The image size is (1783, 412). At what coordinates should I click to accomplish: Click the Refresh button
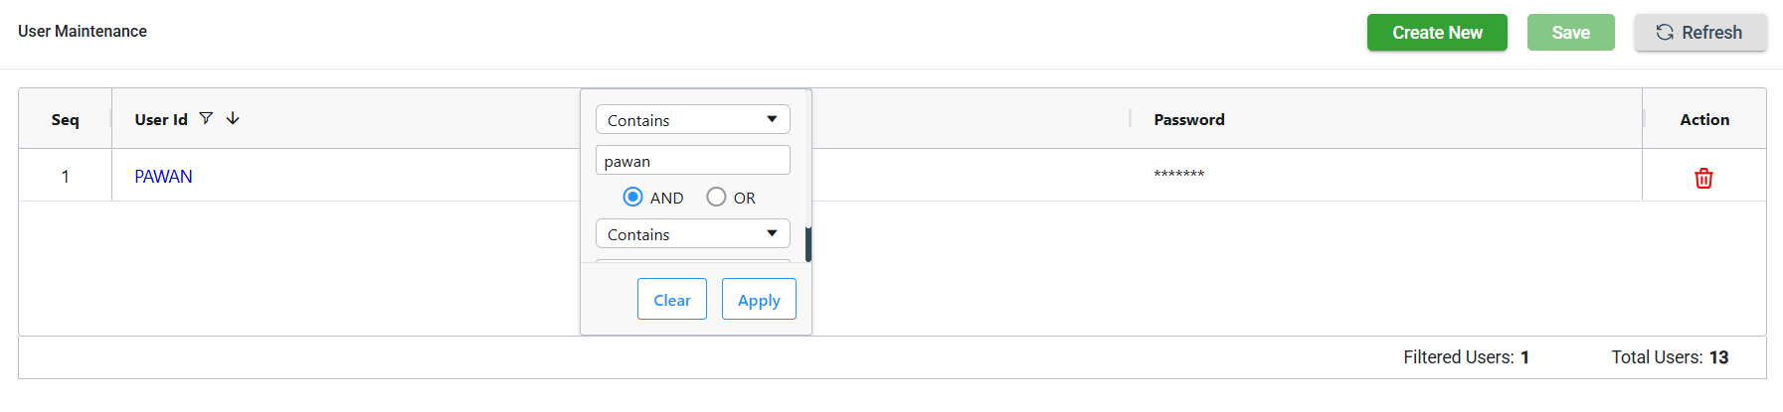click(x=1699, y=33)
